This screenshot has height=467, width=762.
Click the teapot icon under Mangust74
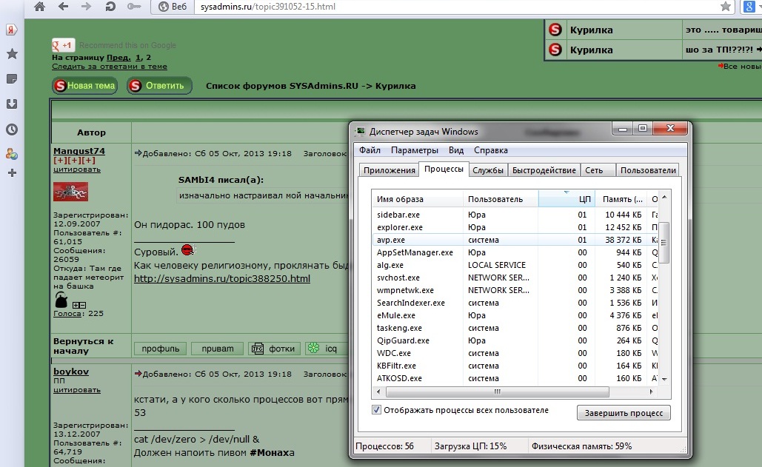click(x=61, y=300)
